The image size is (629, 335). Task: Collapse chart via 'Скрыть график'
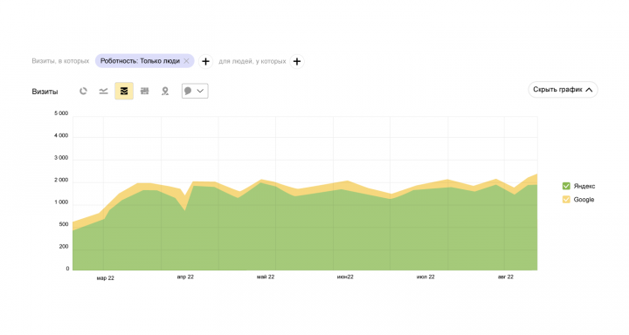coord(563,90)
